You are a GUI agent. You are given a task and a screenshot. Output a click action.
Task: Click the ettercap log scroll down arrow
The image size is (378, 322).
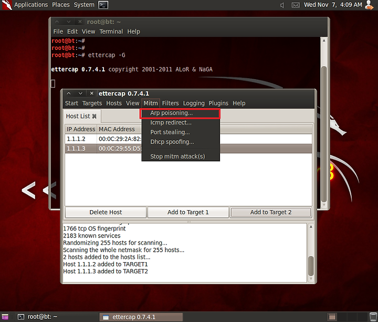tap(311, 278)
